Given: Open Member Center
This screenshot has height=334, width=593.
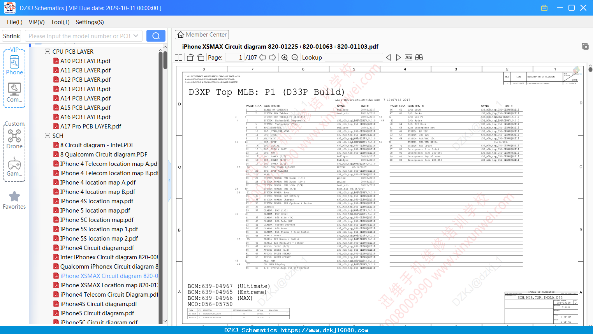Looking at the screenshot, I should [x=202, y=35].
